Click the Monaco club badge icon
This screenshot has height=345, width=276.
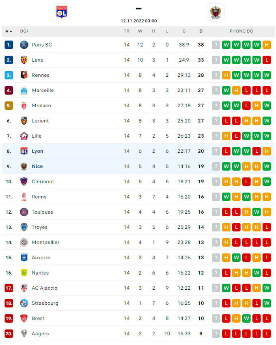click(24, 106)
